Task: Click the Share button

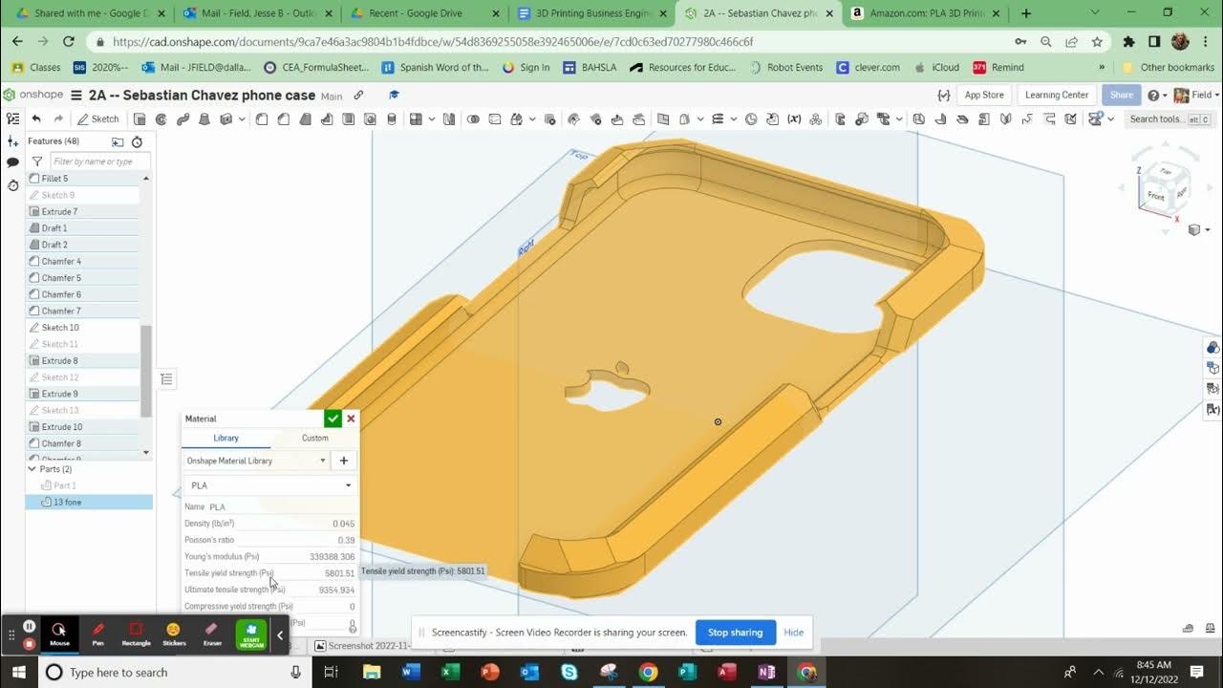Action: tap(1122, 96)
